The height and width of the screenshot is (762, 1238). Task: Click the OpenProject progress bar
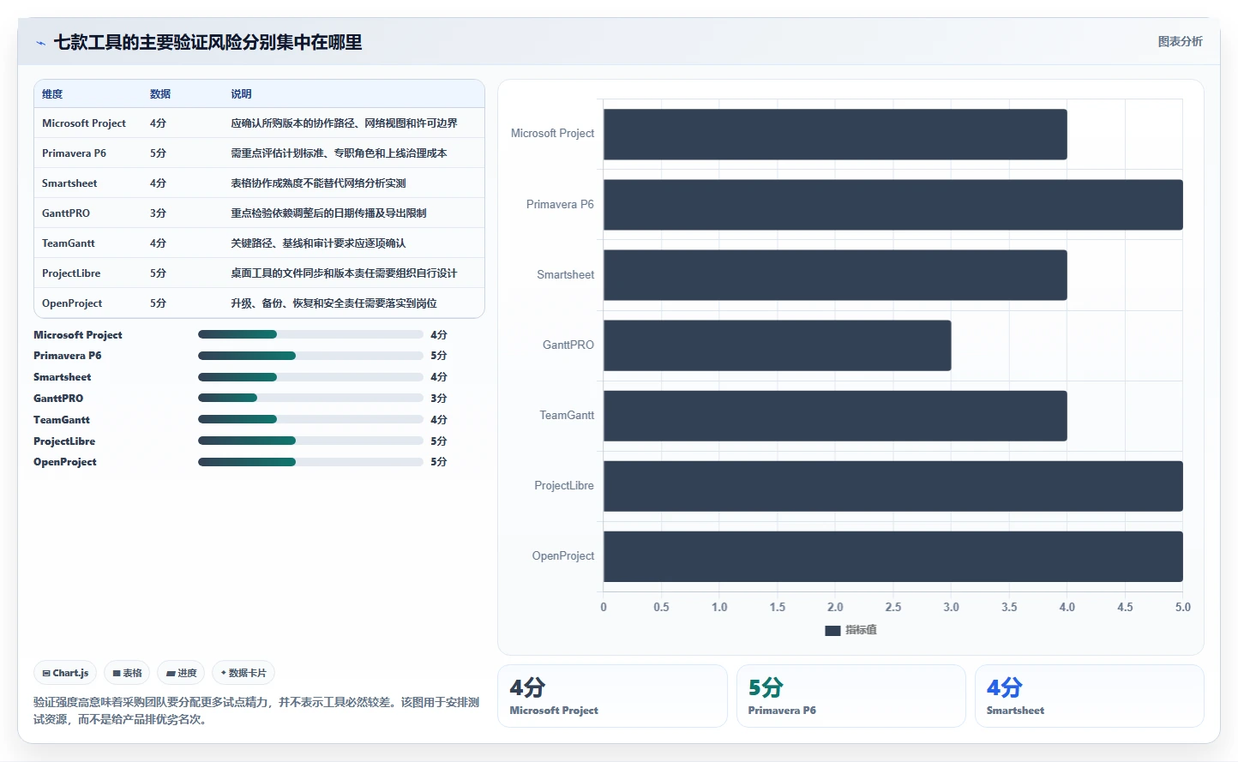coord(310,462)
